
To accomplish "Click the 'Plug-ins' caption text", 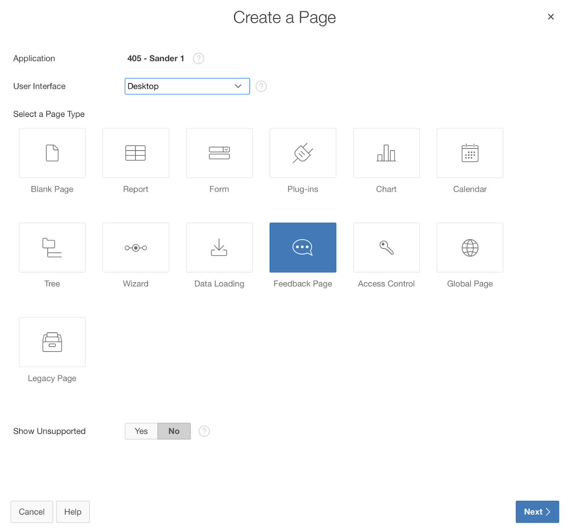I will (303, 189).
